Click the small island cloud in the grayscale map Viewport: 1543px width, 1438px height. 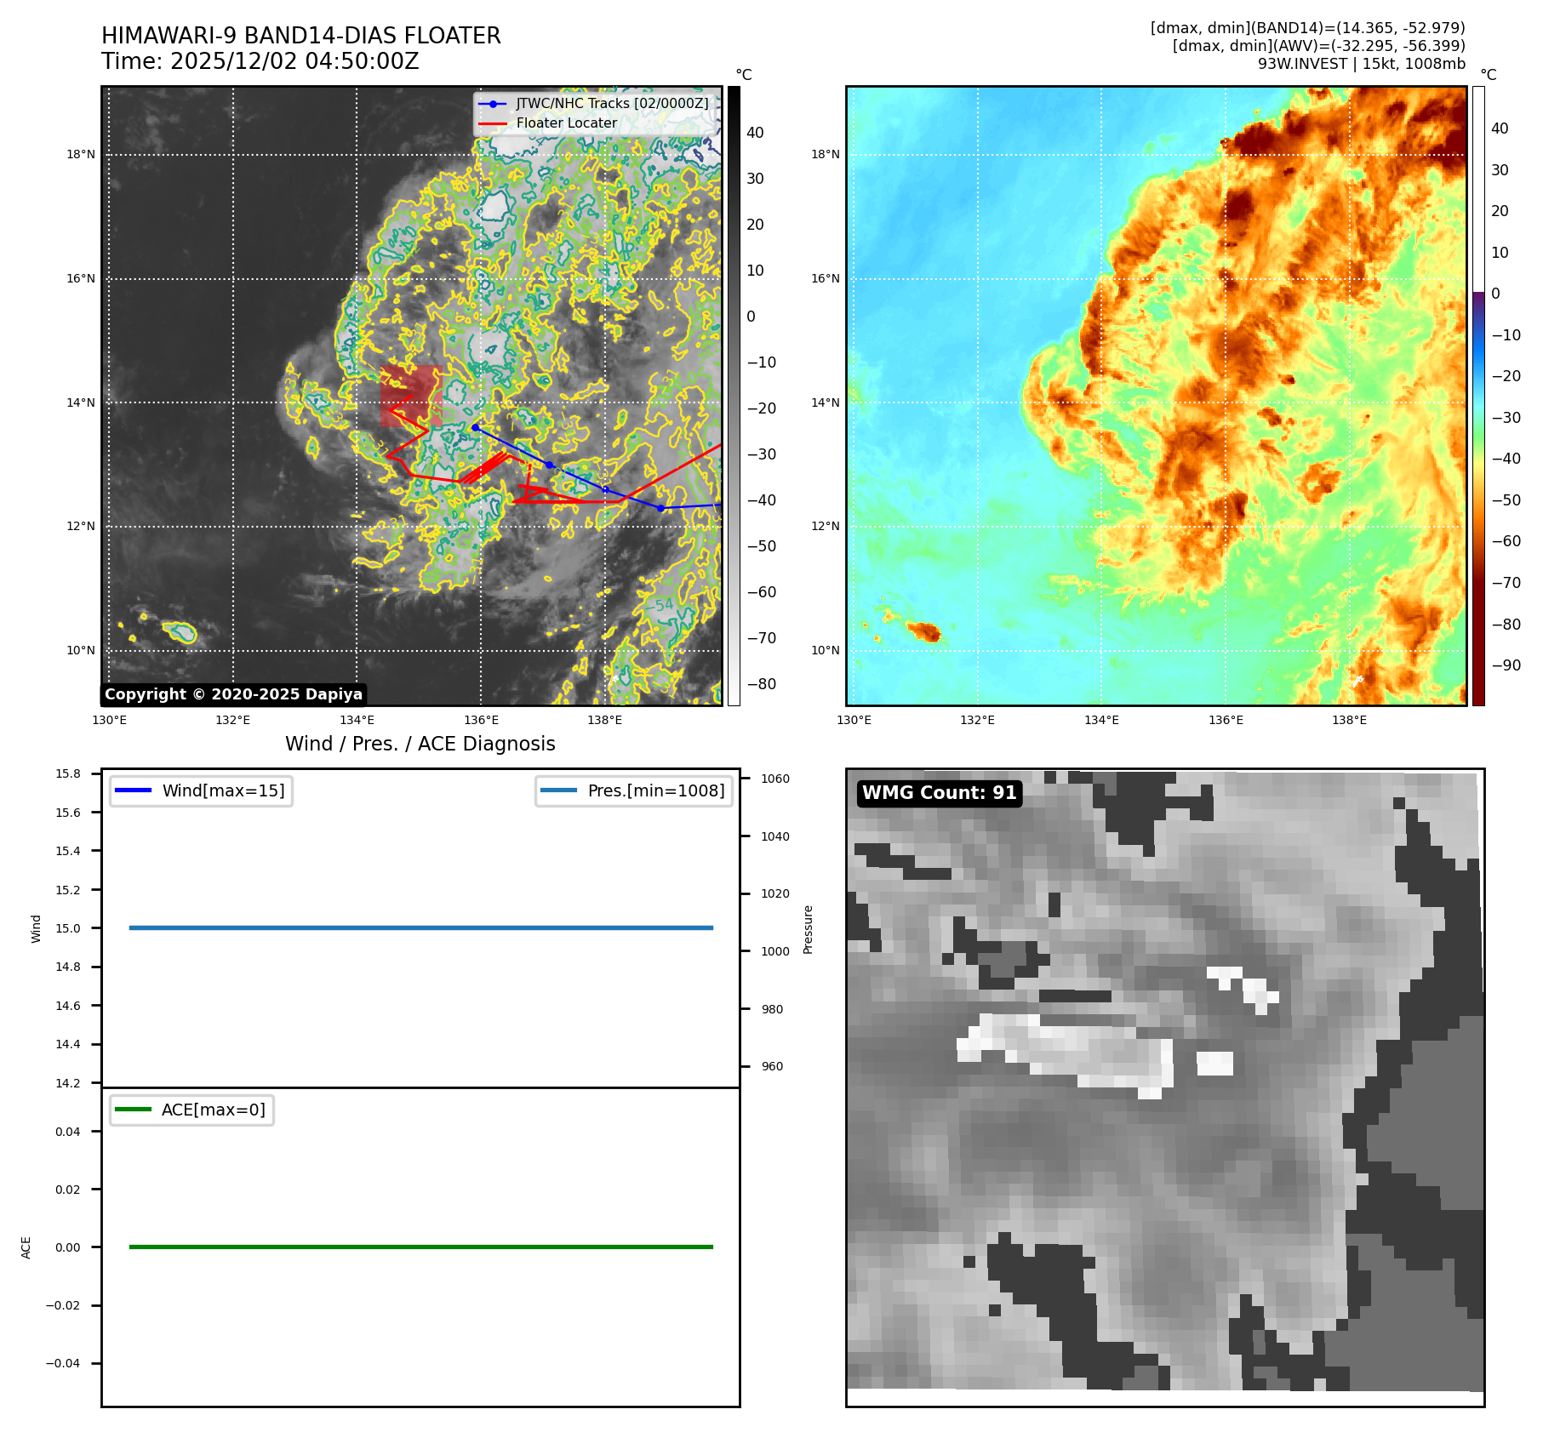(180, 631)
